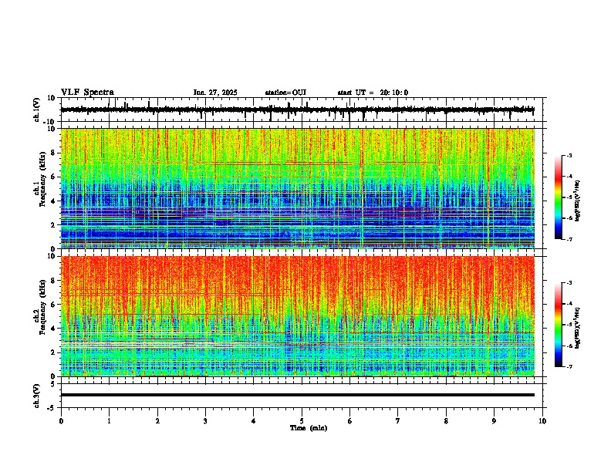Click the log(PSD) label beside ch.2 color bar

[578, 328]
